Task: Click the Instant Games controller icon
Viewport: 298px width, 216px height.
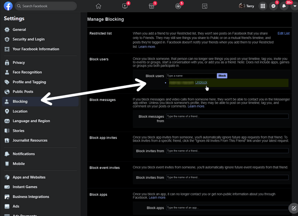Action: [7, 187]
